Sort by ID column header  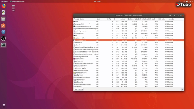pos(116,19)
